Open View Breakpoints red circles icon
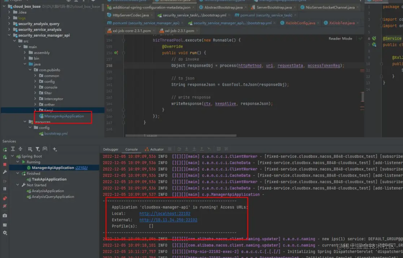The height and width of the screenshot is (258, 403). pyautogui.click(x=5, y=198)
